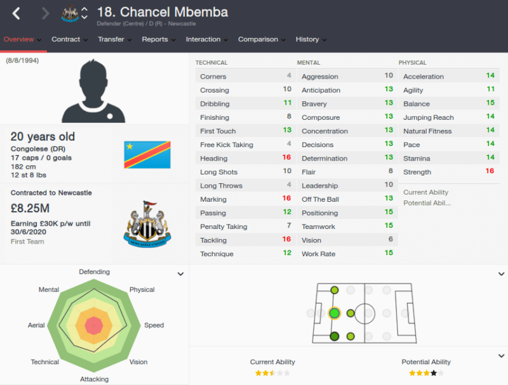The image size is (508, 385).
Task: Click the Heading attribute row
Action: click(x=246, y=159)
